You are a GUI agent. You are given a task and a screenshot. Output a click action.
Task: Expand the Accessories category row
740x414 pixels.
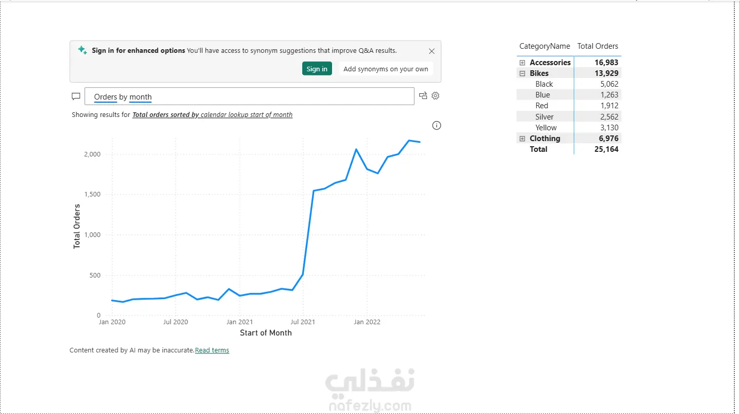point(522,63)
